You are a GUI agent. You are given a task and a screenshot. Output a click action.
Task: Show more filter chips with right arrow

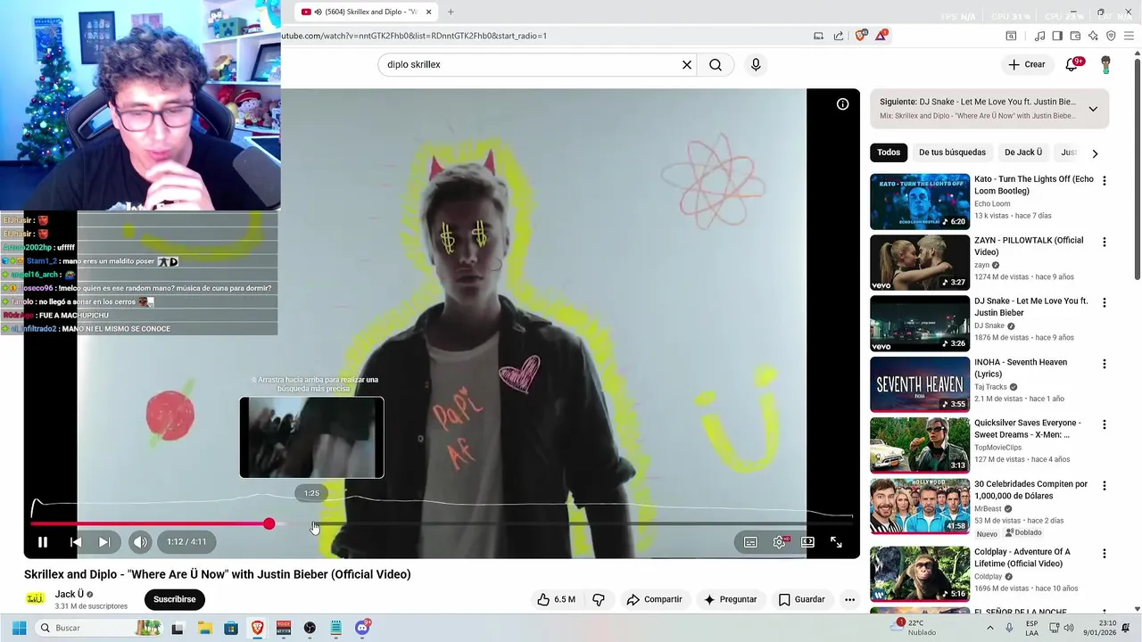(1095, 153)
